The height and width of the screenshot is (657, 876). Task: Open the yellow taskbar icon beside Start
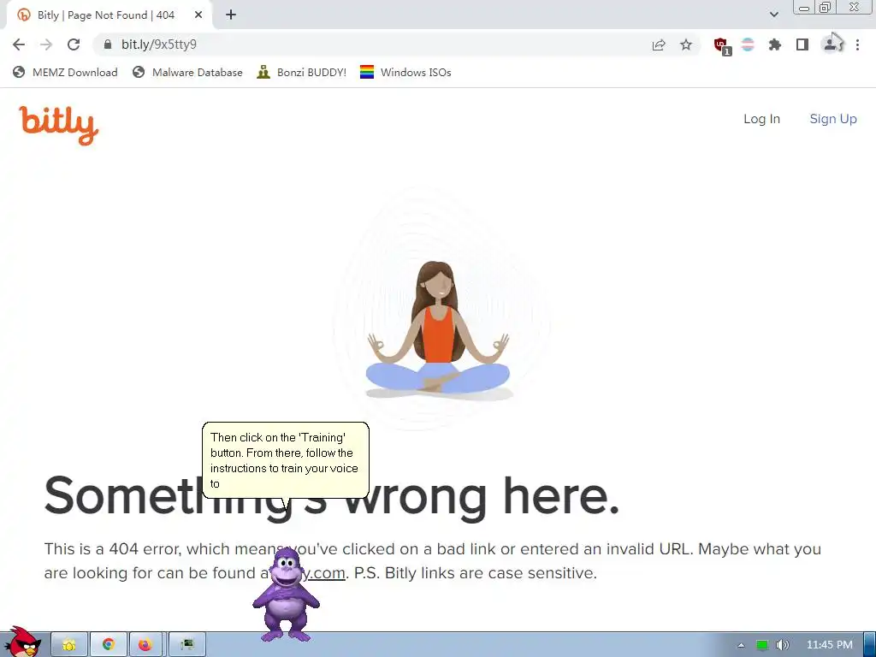[69, 645]
